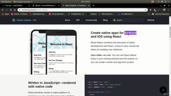Click the page vertical scrollbar thumb

click(170, 32)
